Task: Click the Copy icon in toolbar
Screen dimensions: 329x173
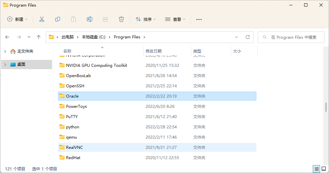Action: pyautogui.click(x=58, y=19)
